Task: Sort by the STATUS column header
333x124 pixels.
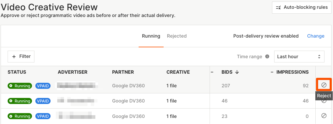Action: pyautogui.click(x=17, y=72)
